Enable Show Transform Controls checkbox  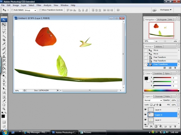click(x=40, y=10)
